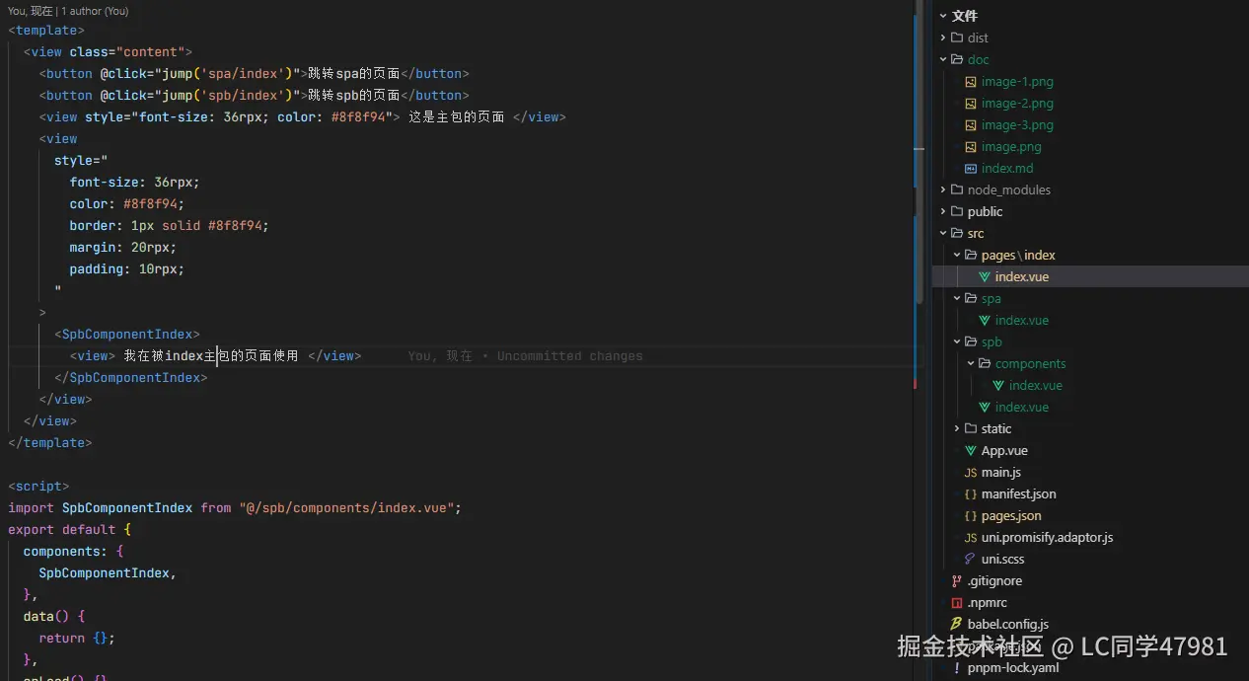The width and height of the screenshot is (1249, 681).
Task: Expand the dist folder
Action: (x=943, y=38)
